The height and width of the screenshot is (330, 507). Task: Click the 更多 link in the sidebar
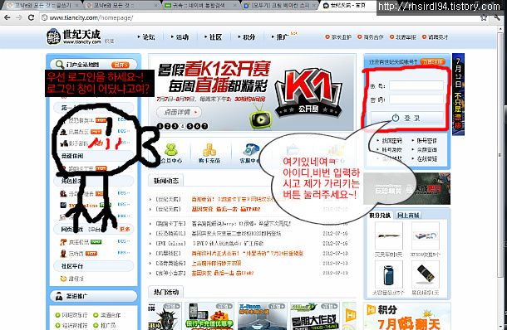(x=125, y=229)
